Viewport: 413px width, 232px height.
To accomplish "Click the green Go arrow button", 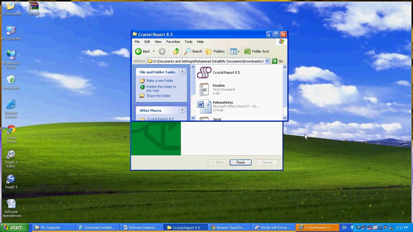I will pos(275,61).
